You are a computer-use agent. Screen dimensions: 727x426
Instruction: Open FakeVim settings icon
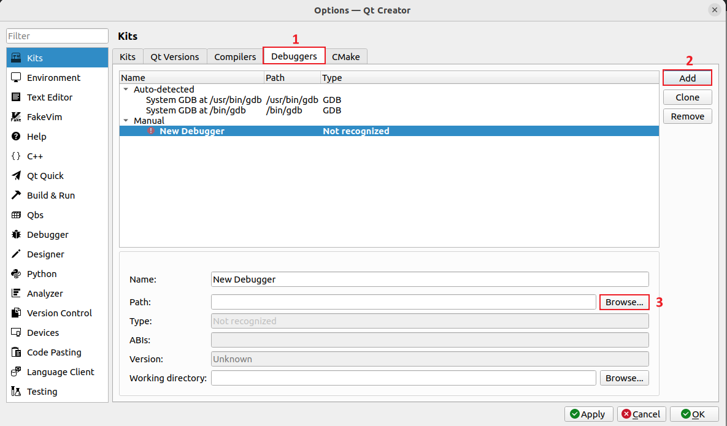click(x=16, y=116)
